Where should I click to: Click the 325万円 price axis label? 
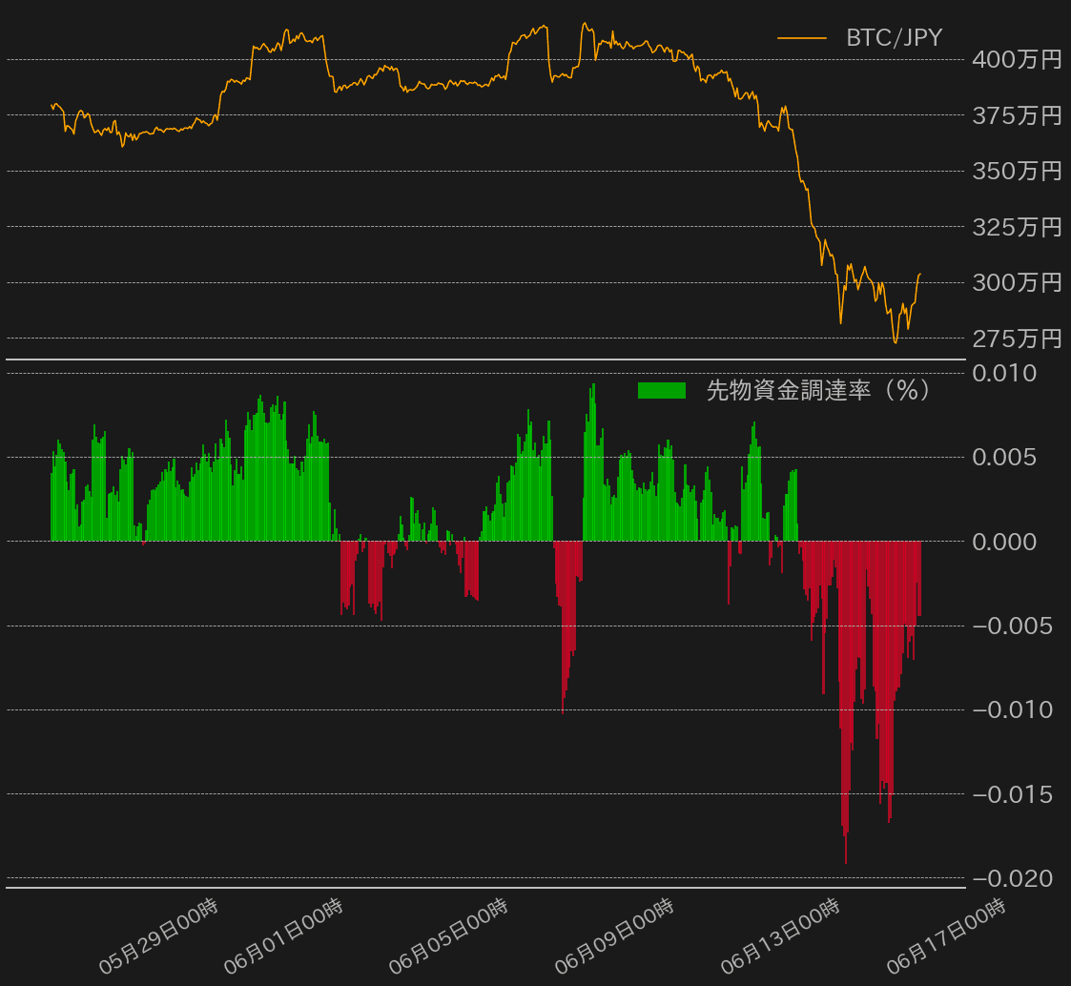(1017, 228)
